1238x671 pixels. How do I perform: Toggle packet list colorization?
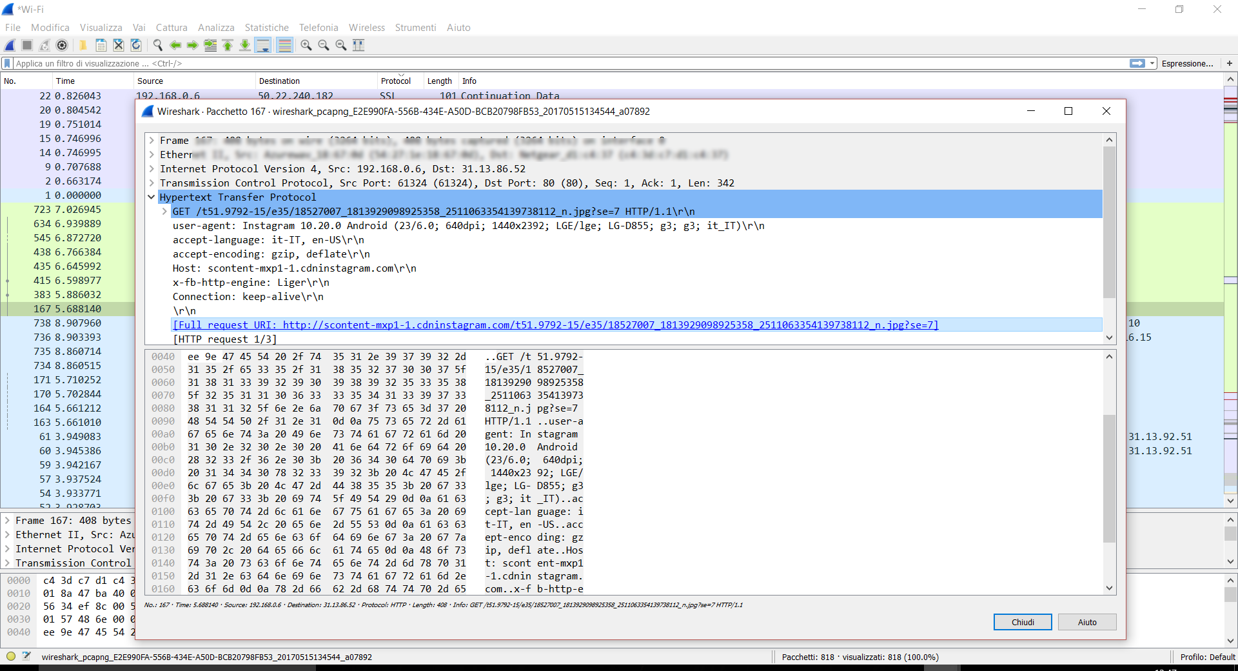coord(284,45)
